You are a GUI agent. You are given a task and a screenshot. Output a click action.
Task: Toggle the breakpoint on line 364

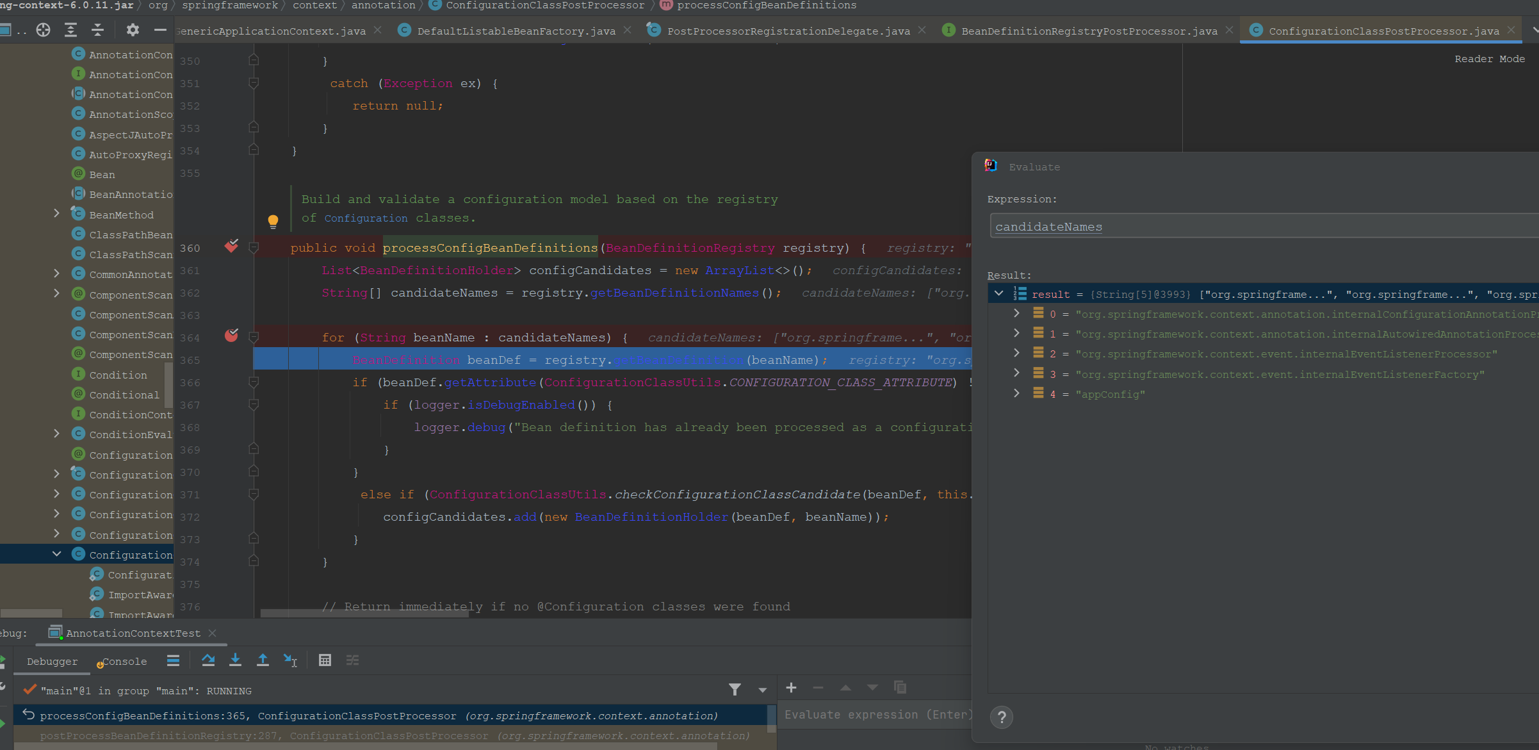pyautogui.click(x=231, y=336)
